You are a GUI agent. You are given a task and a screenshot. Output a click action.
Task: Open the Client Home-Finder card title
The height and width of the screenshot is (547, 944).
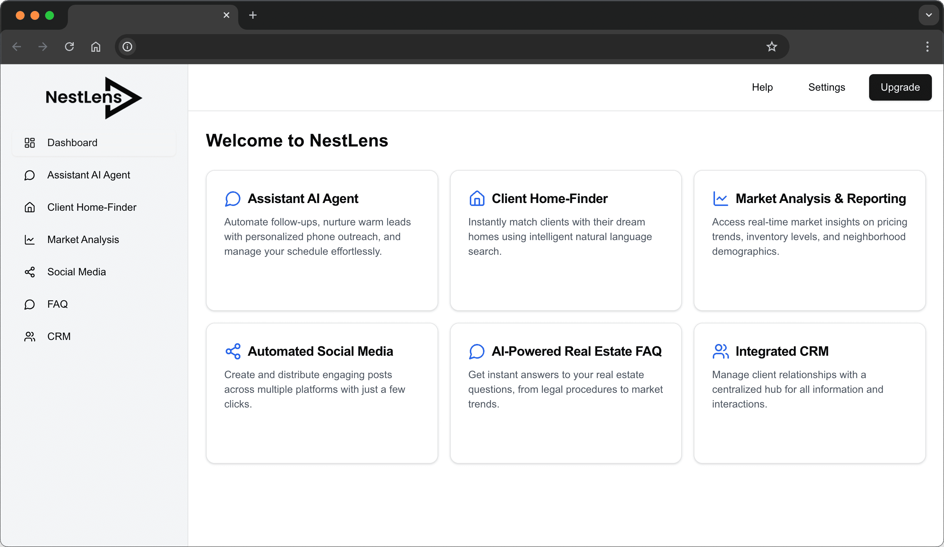click(x=549, y=199)
